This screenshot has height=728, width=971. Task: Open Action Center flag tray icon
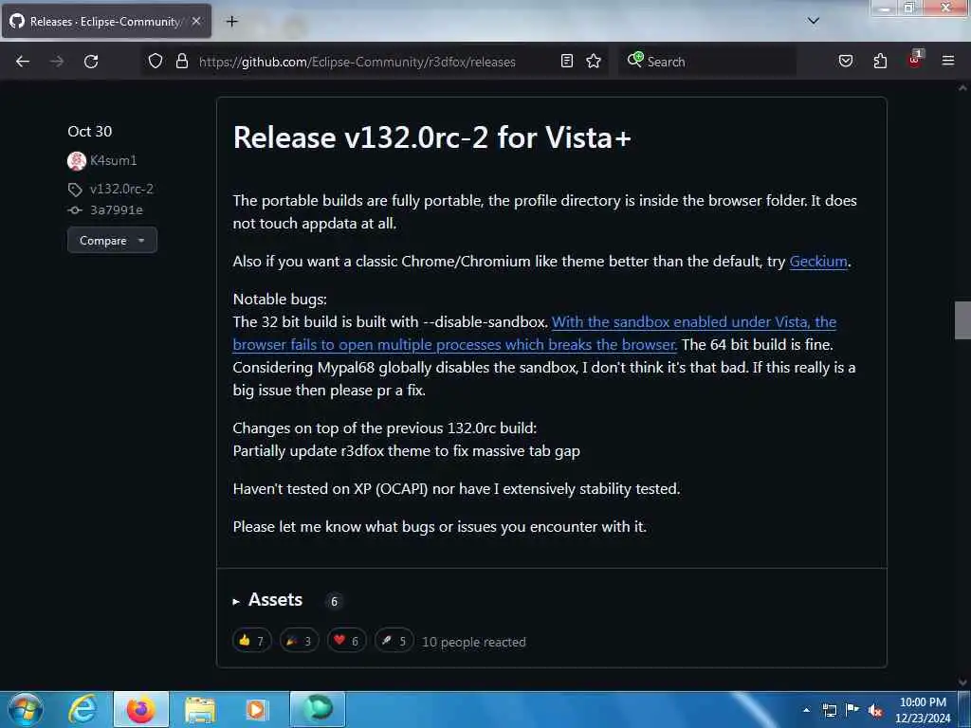coord(852,709)
